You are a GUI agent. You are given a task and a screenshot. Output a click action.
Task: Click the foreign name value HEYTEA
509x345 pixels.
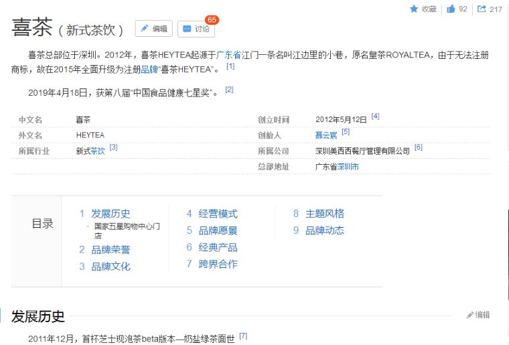tap(90, 135)
